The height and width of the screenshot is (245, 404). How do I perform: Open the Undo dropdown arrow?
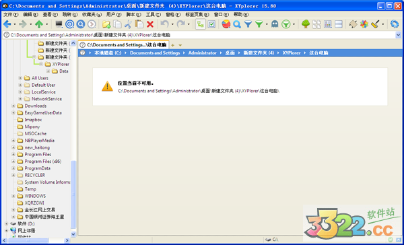pyautogui.click(x=172, y=24)
